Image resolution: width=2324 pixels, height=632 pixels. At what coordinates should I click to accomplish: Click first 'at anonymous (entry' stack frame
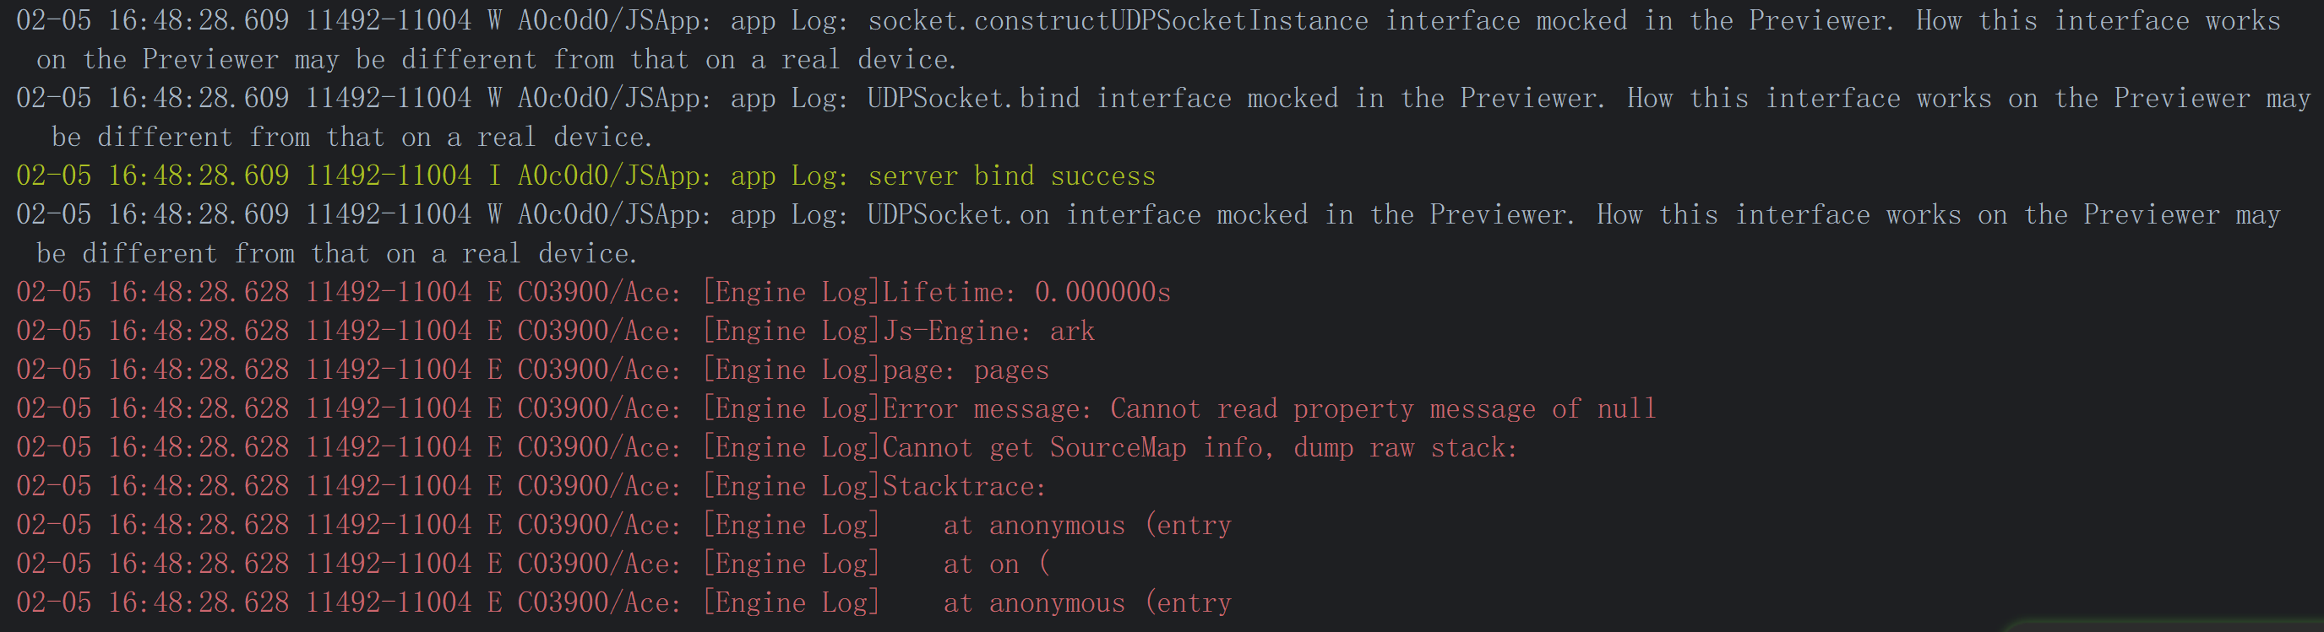1087,525
